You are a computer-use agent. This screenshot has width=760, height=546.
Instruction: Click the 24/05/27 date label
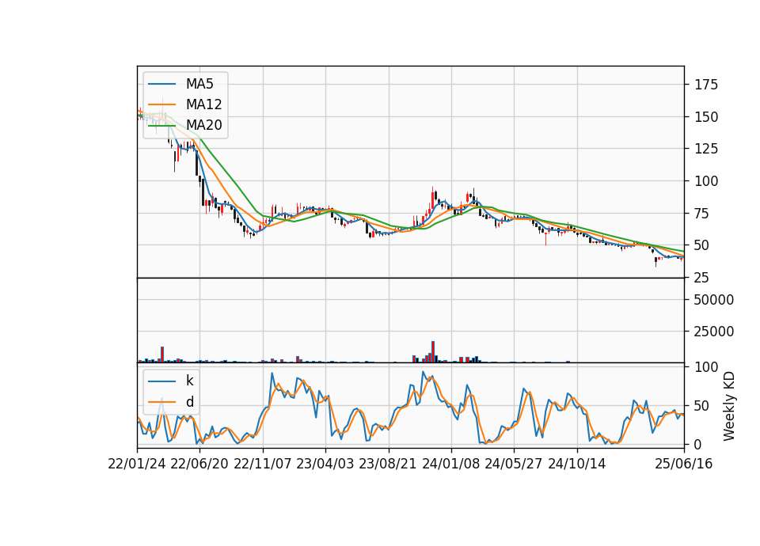[514, 464]
